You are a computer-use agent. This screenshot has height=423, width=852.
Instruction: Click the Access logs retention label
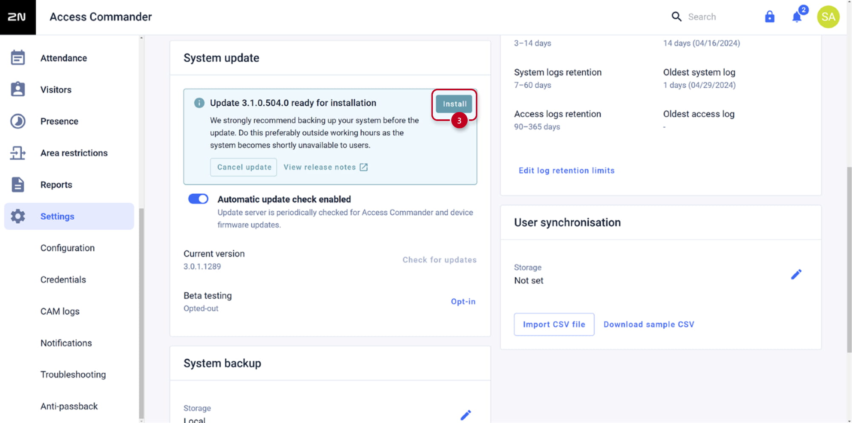point(558,114)
